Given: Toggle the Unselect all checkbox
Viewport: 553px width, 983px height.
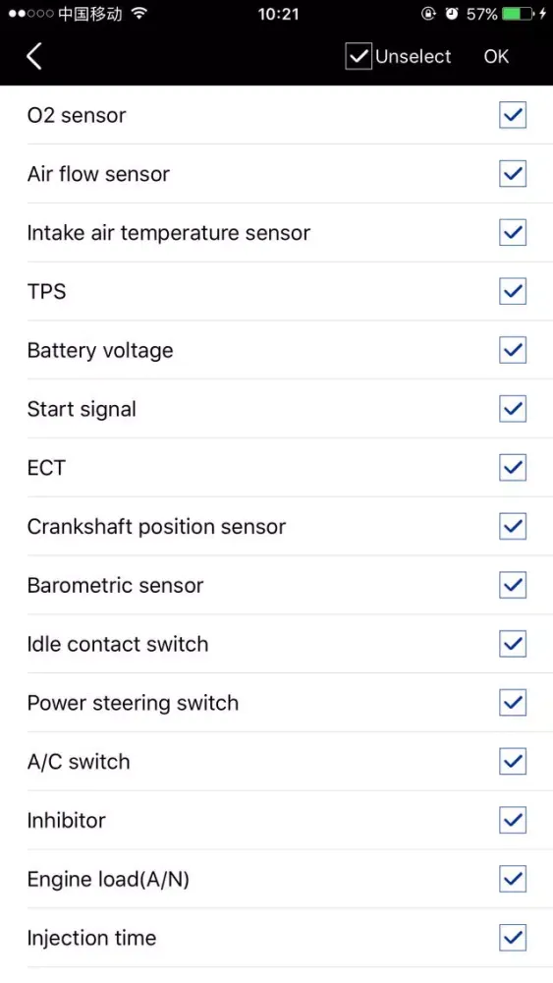Looking at the screenshot, I should [x=359, y=56].
